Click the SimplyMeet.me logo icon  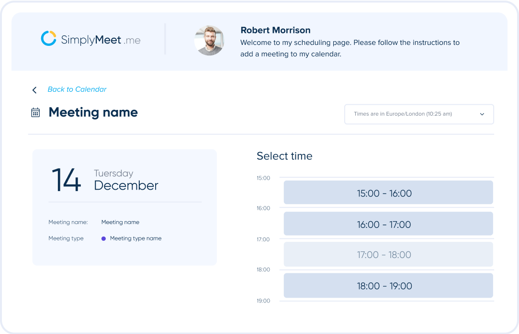49,39
